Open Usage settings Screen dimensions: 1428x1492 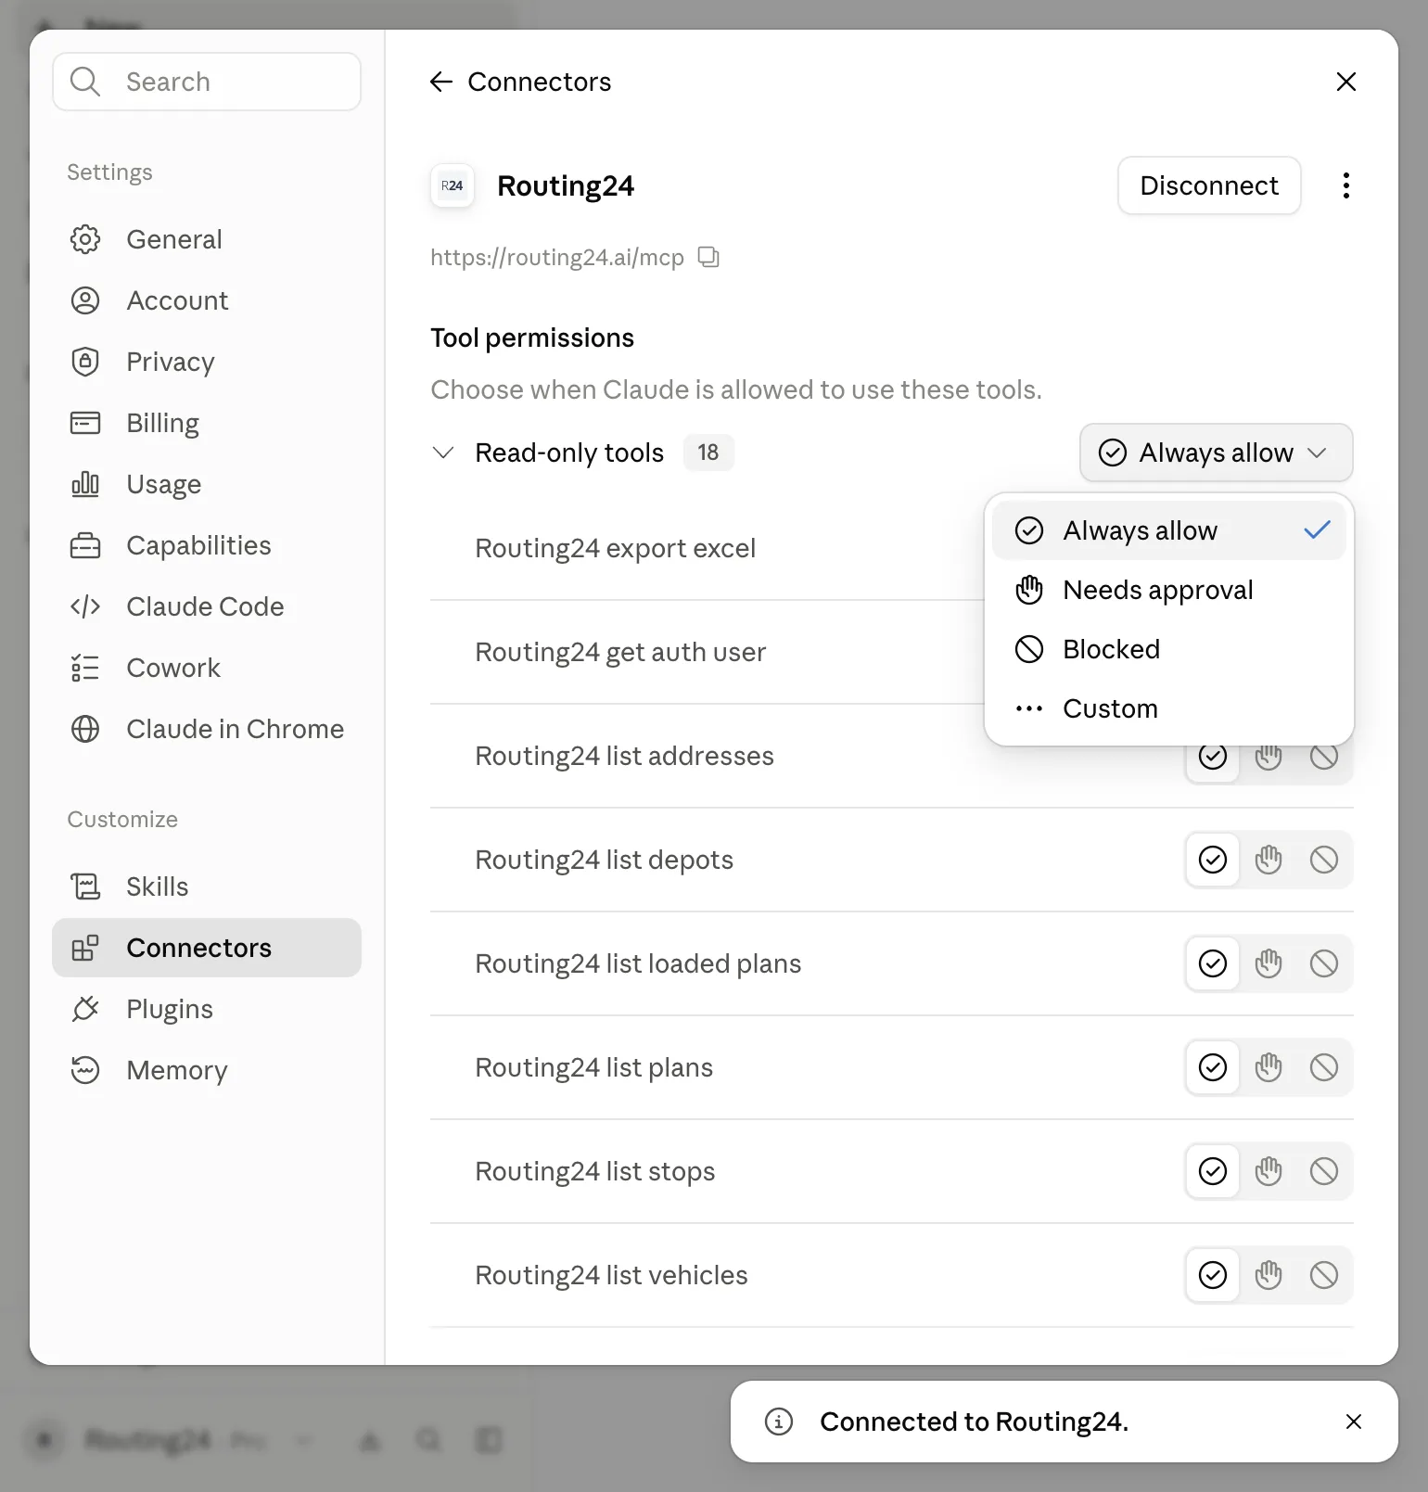[207, 484]
